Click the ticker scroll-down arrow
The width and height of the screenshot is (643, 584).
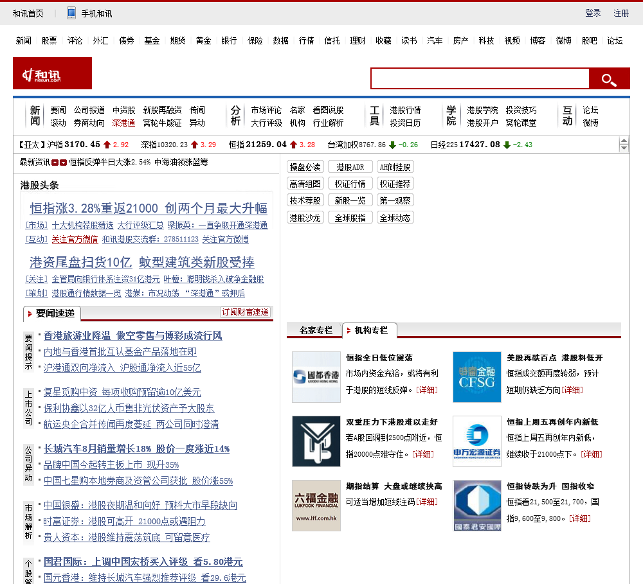click(x=624, y=148)
